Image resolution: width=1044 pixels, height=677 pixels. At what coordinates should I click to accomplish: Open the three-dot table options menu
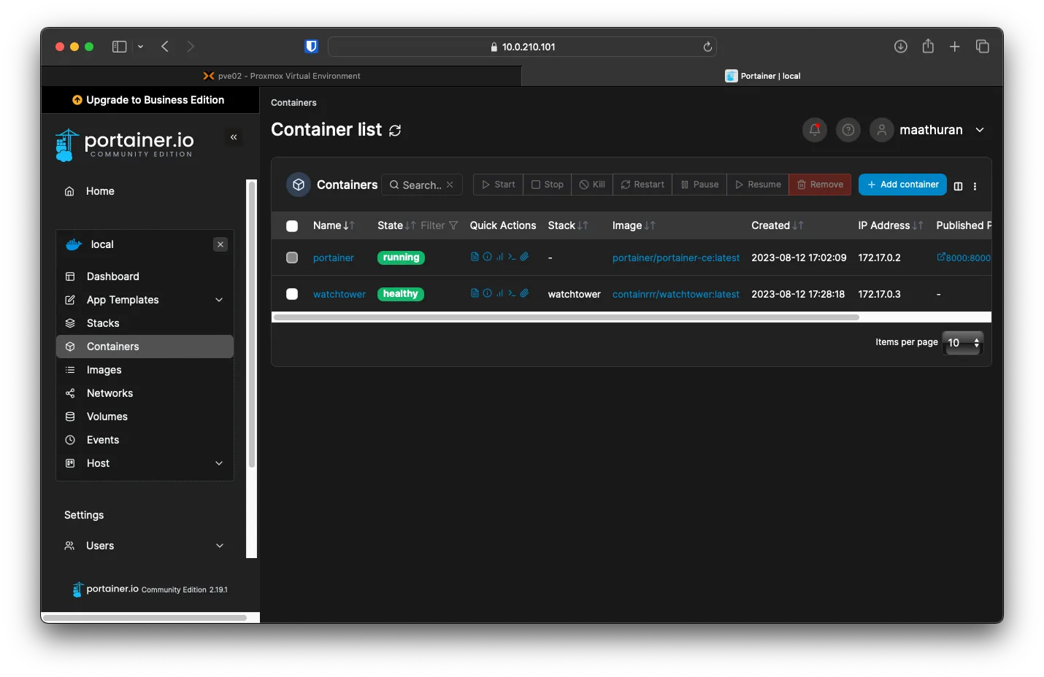[975, 186]
